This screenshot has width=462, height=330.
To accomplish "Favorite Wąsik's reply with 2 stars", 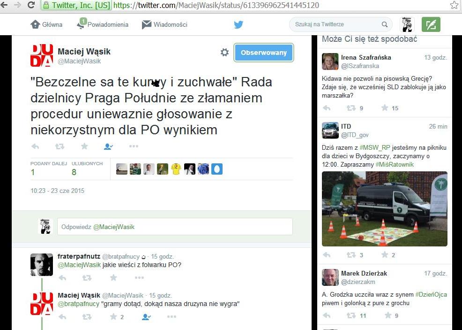I will point(113,317).
